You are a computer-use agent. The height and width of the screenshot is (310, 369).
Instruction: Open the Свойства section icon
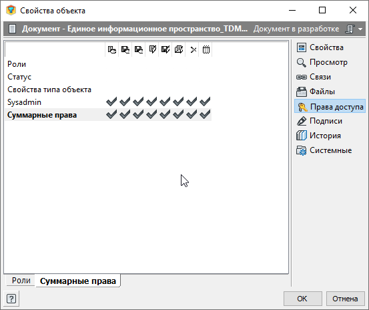(x=301, y=47)
